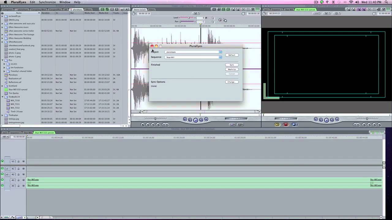The width and height of the screenshot is (392, 220).
Task: Toggle A3 track audible control
Action: click(2, 180)
